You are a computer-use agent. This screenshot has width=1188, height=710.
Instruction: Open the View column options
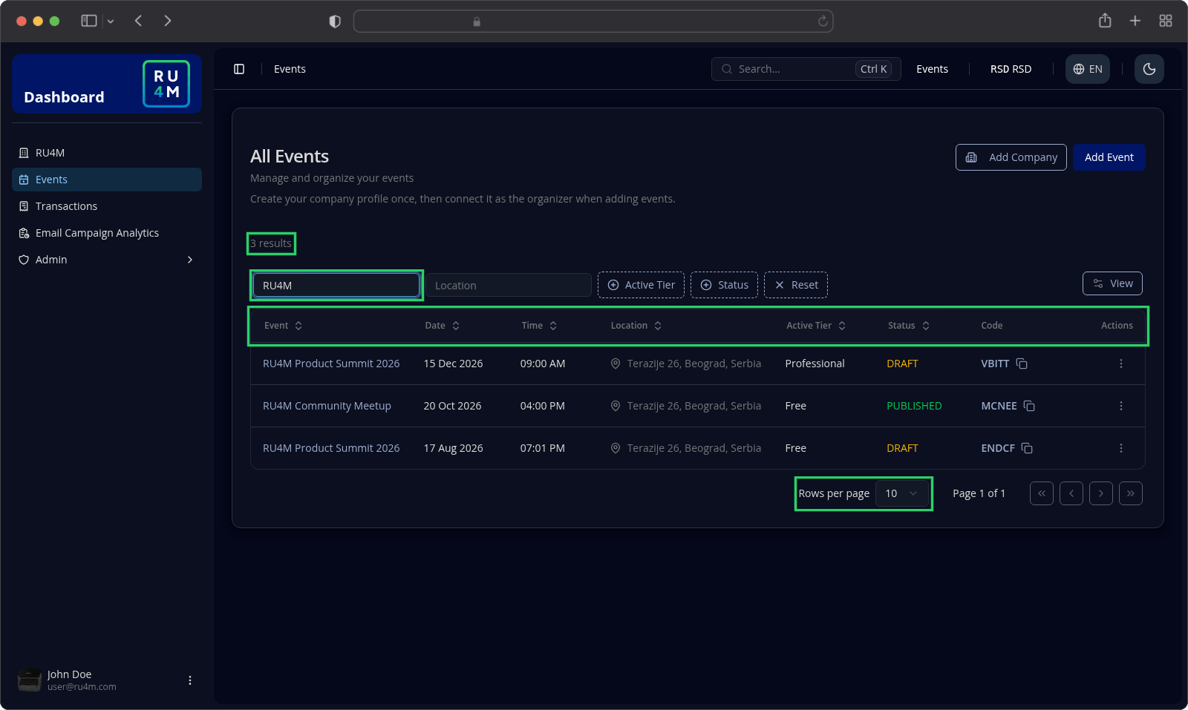tap(1112, 283)
